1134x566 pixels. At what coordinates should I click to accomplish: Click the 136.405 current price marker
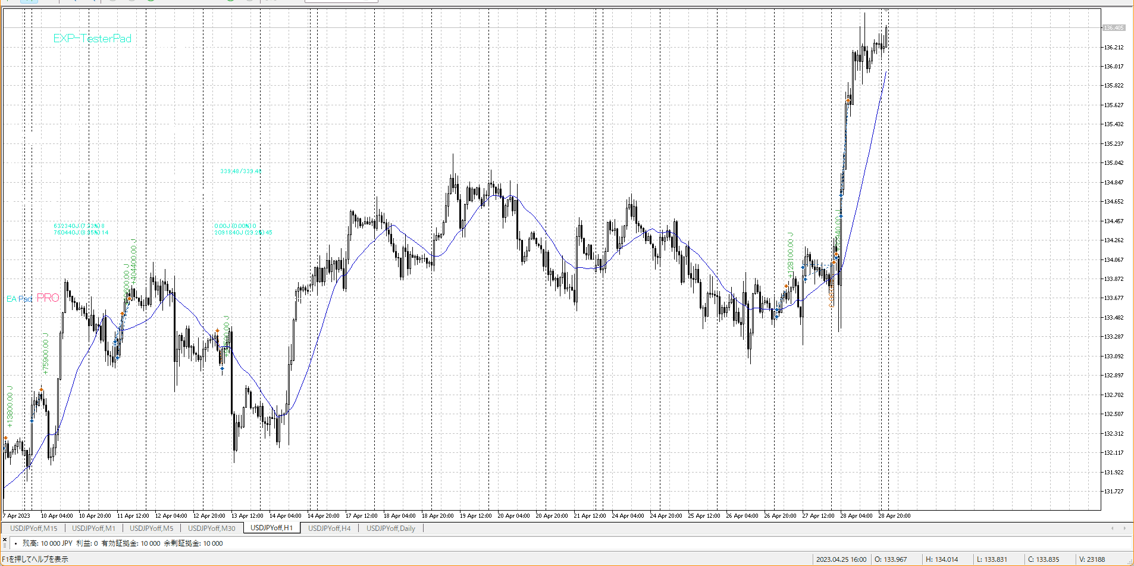(x=1113, y=28)
